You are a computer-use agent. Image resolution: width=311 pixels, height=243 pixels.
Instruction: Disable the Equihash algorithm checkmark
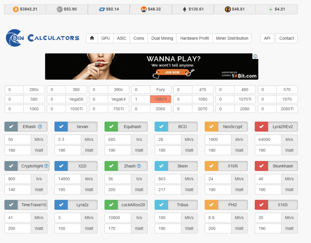tap(111, 126)
